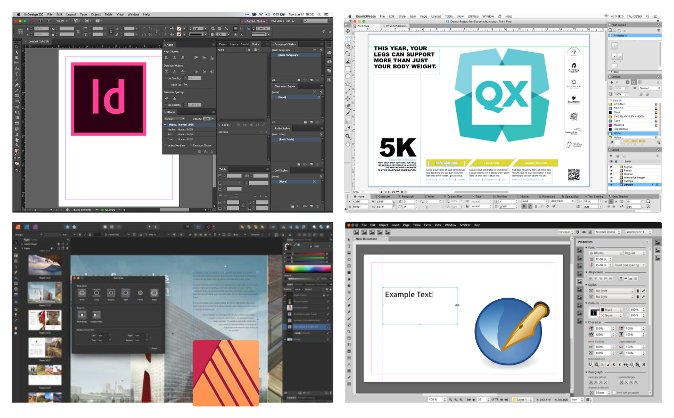Select the Starburst tool in QuarkXPress

pos(348,83)
